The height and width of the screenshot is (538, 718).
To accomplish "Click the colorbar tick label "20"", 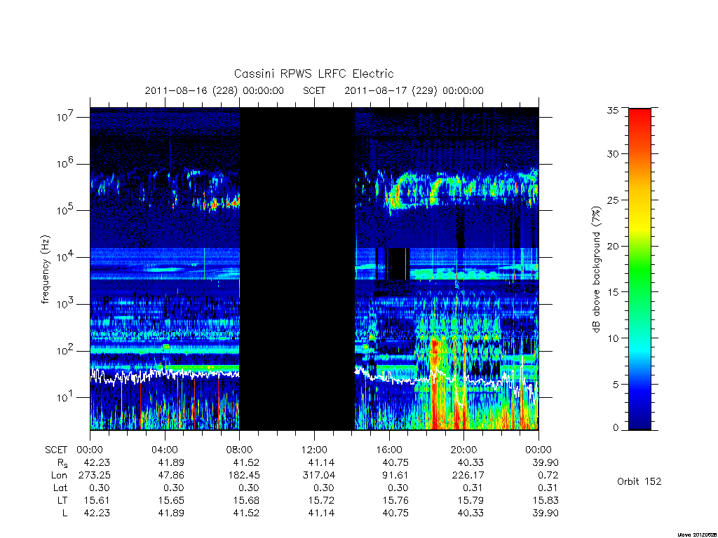I will coord(612,246).
